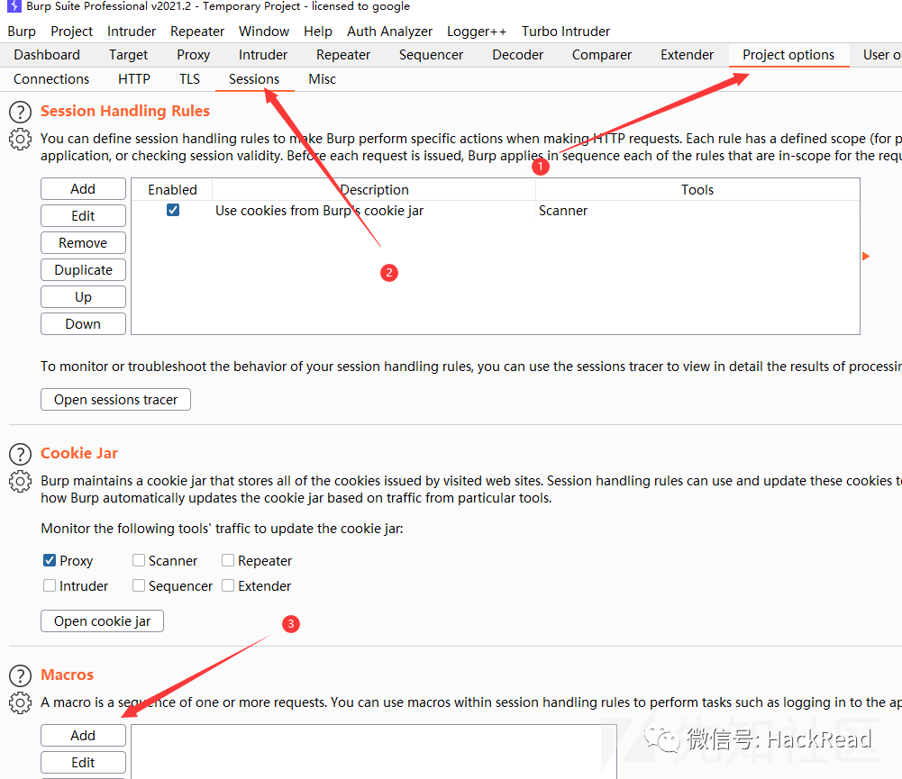Switch to the Repeater main tab
902x779 pixels.
[342, 55]
